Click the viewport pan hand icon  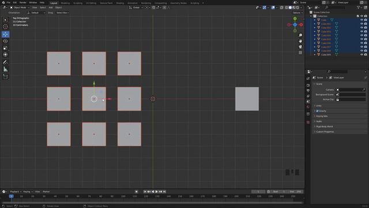300,41
